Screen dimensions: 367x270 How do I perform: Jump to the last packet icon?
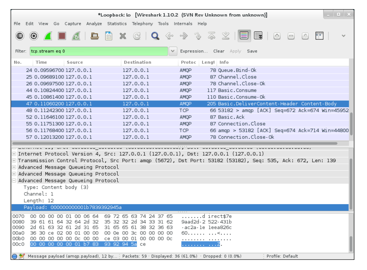pyautogui.click(x=226, y=36)
